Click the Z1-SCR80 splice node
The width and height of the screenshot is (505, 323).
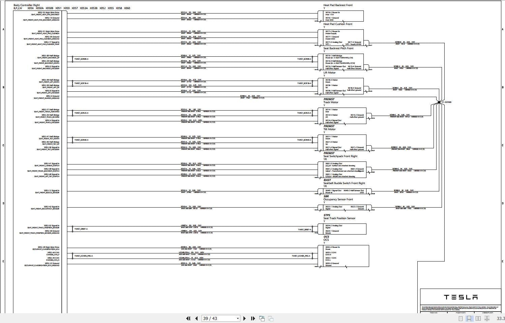point(439,102)
